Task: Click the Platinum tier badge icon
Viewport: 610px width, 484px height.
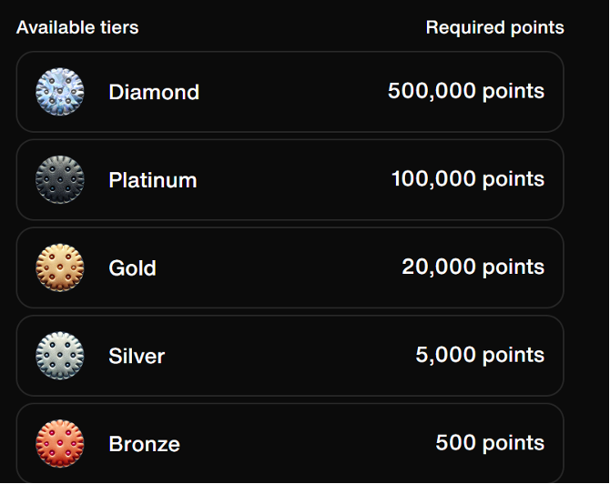Action: [x=60, y=180]
